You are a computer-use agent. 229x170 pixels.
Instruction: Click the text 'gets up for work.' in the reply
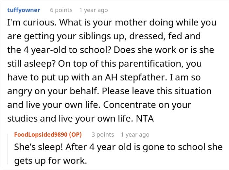pyautogui.click(x=50, y=161)
